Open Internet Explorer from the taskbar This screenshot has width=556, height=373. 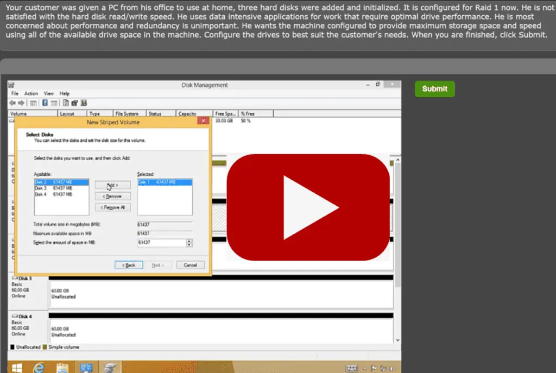39,368
